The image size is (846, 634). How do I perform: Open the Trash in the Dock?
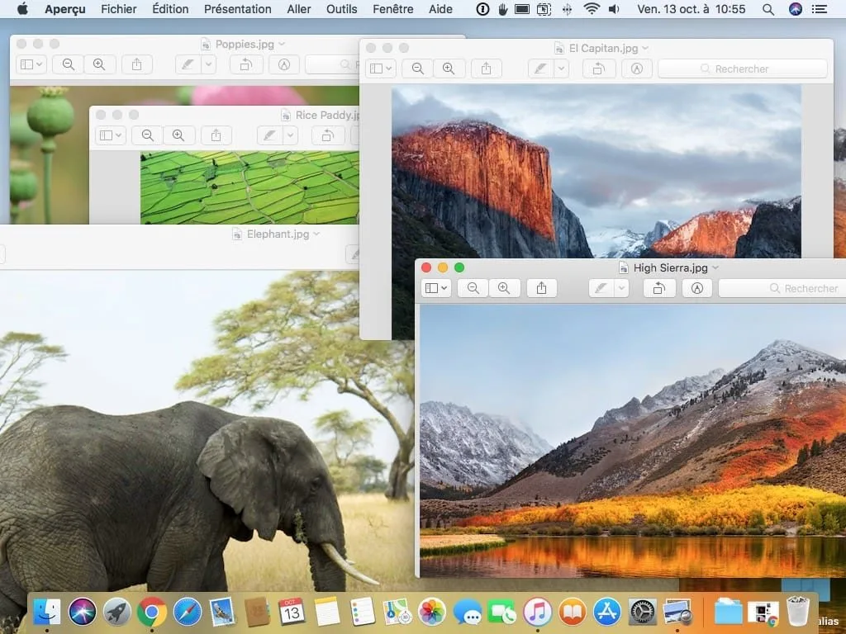798,611
